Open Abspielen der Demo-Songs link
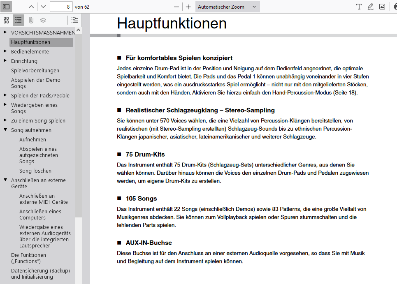Screen dimensions: 397x284 coord(37,83)
